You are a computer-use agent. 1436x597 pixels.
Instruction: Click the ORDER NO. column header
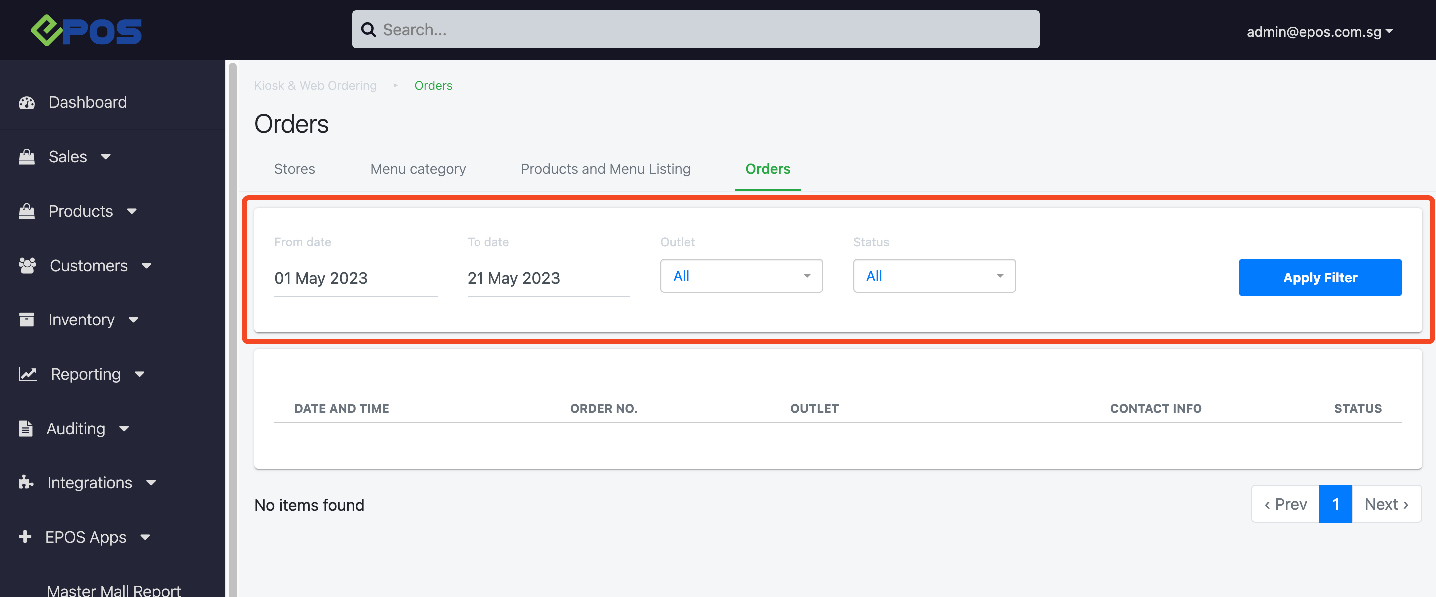pyautogui.click(x=604, y=409)
